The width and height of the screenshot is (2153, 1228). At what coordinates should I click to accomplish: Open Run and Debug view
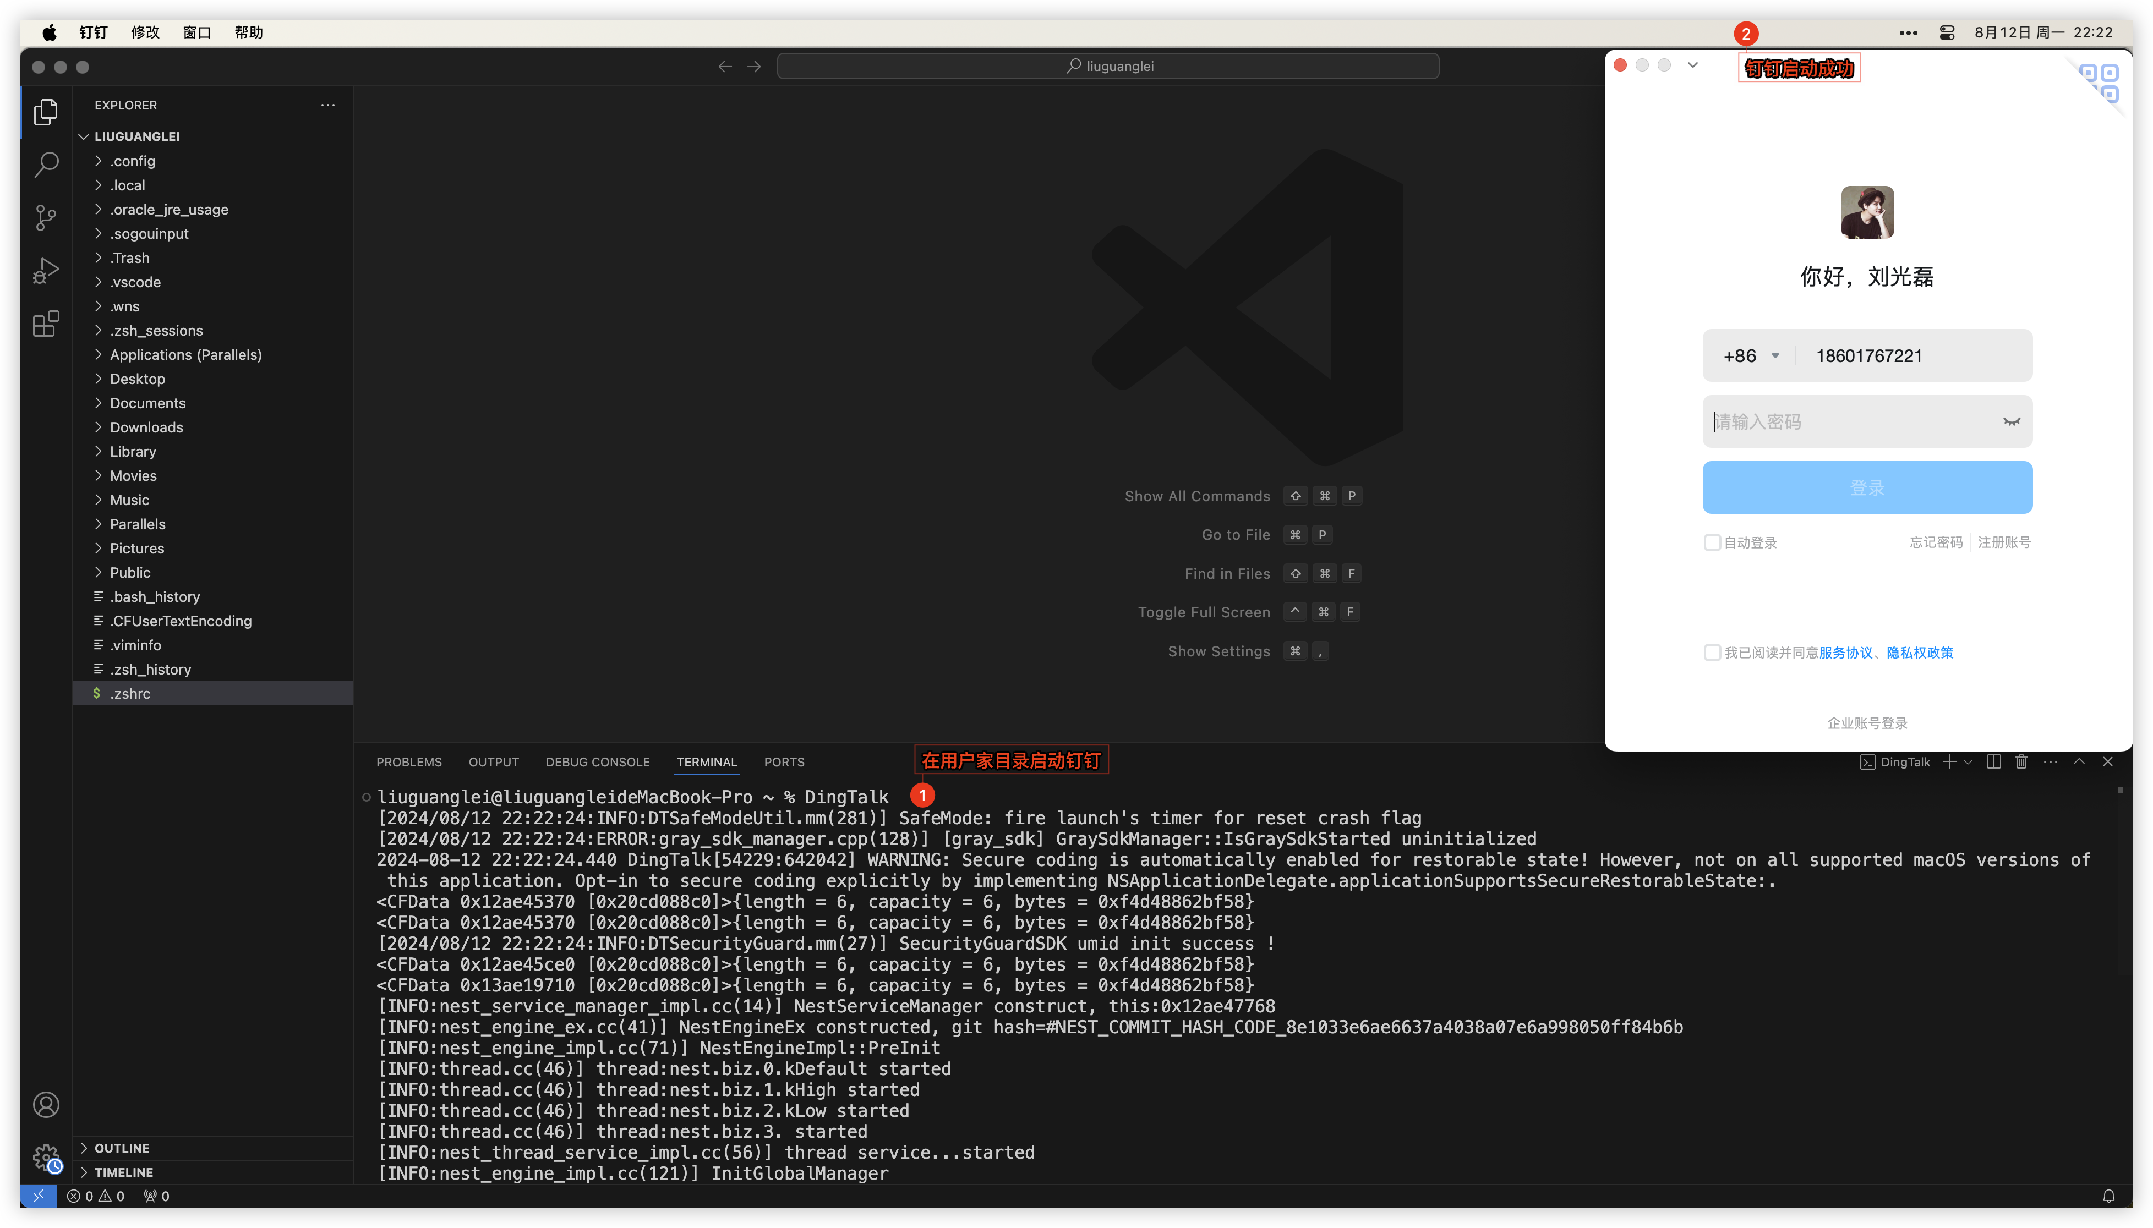(46, 271)
